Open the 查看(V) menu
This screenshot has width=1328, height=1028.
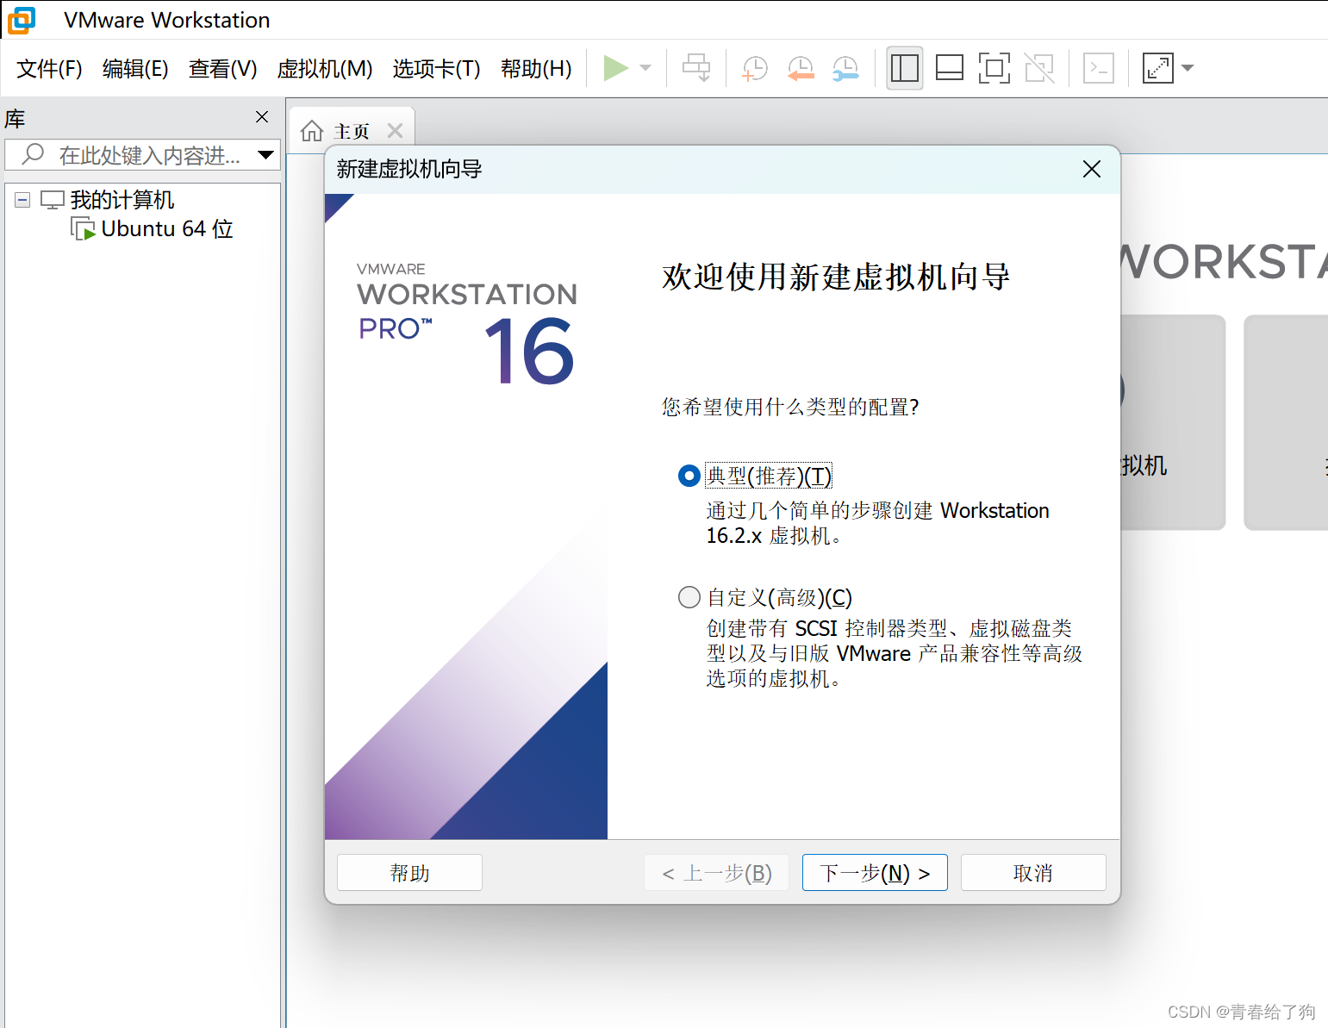223,69
